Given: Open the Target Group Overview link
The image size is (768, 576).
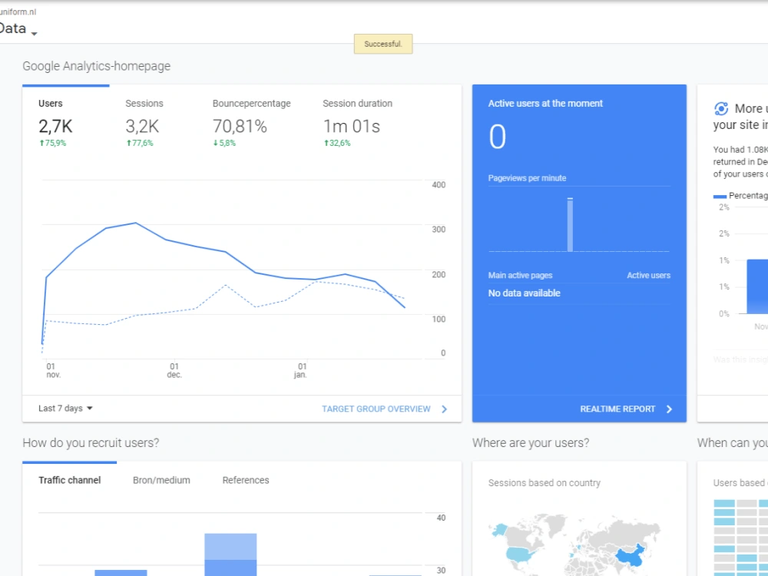Looking at the screenshot, I should coord(376,409).
